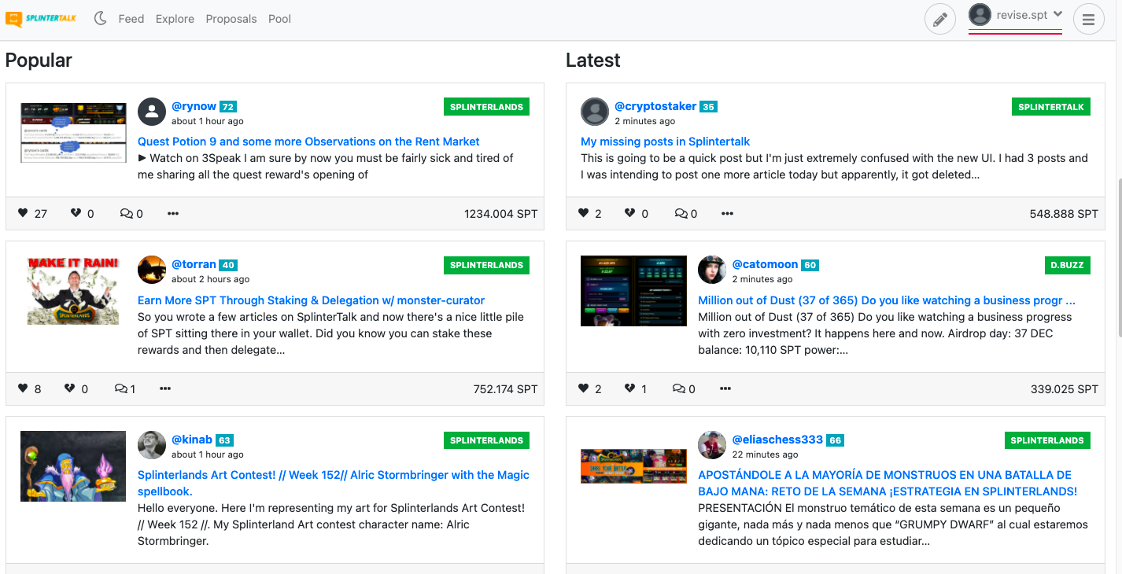Click the revise.spt profile avatar
This screenshot has height=574, width=1122.
click(x=980, y=14)
